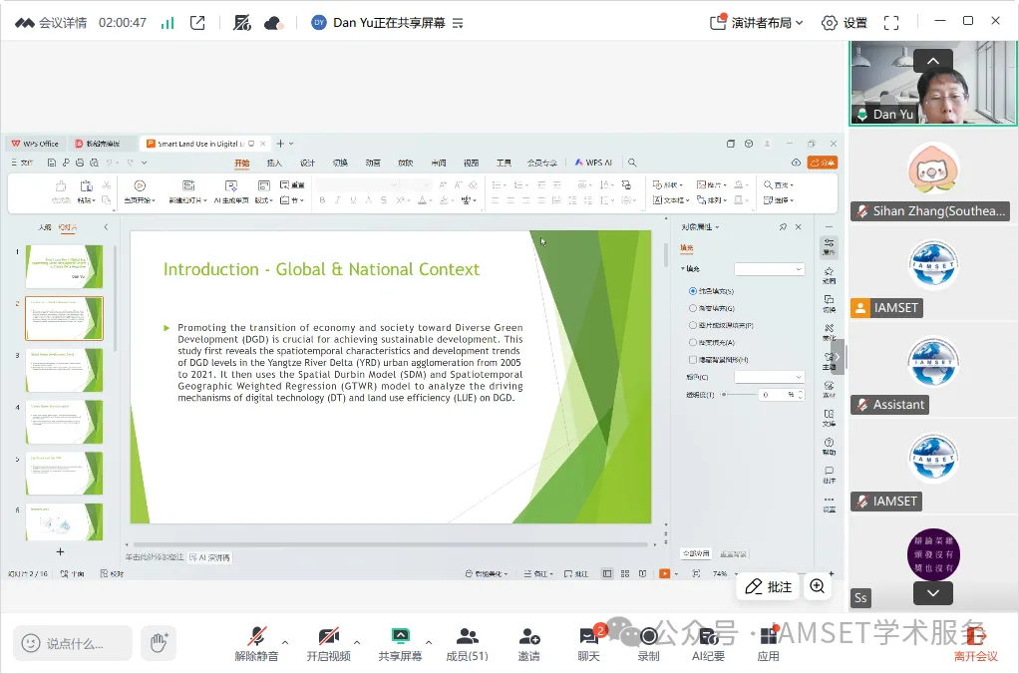Click the pop-out window icon beside timer

point(197,23)
